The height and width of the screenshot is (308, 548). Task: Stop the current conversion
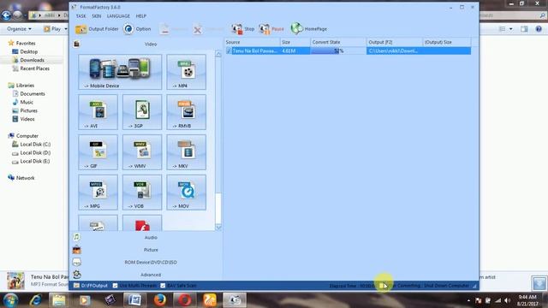pos(243,29)
